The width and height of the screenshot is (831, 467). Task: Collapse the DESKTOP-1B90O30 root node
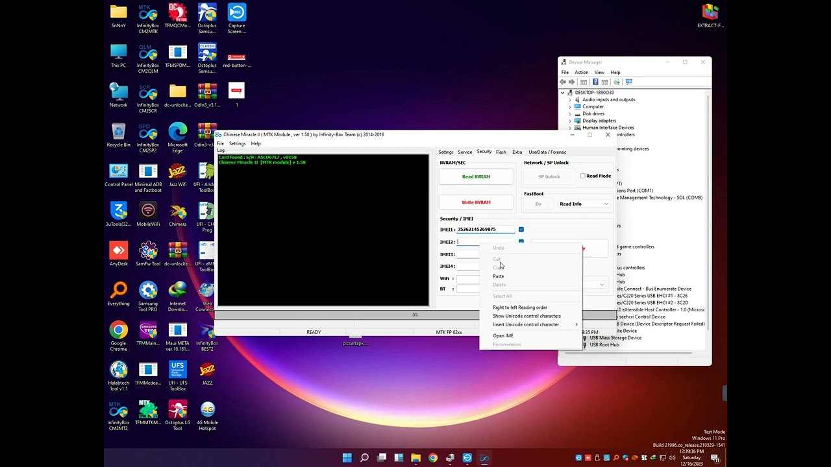point(563,93)
